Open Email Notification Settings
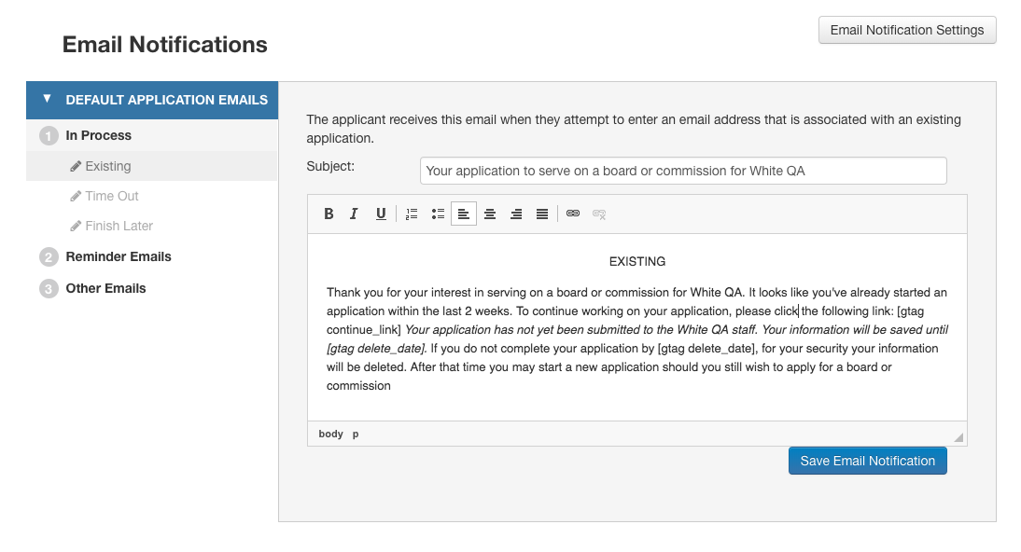Image resolution: width=1021 pixels, height=552 pixels. (906, 29)
